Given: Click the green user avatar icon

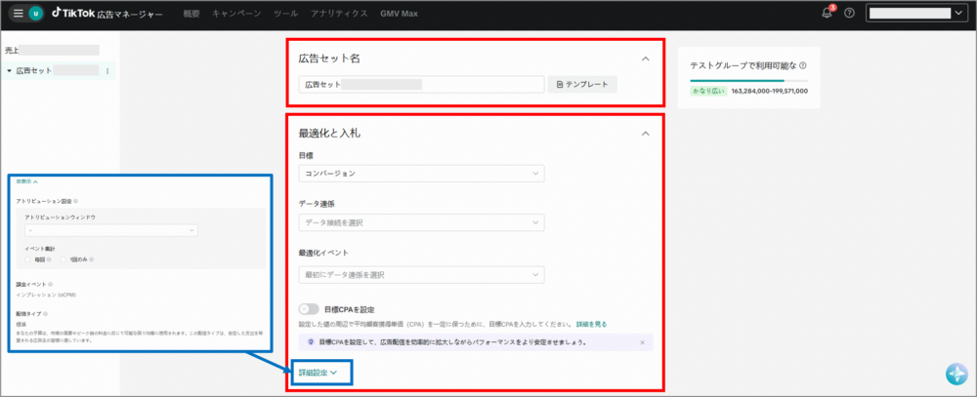Looking at the screenshot, I should click(x=37, y=14).
